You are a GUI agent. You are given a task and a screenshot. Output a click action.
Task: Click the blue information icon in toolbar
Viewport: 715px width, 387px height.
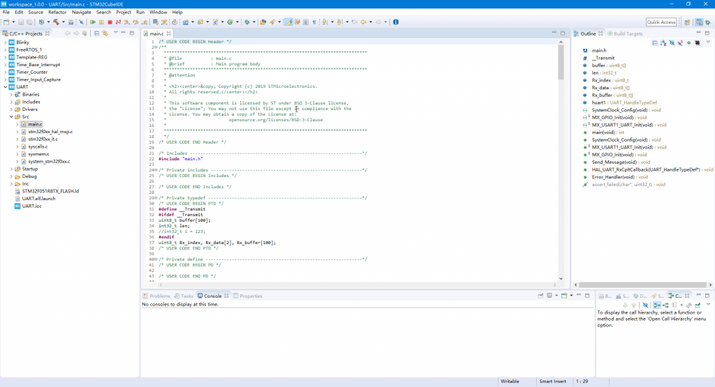396,22
